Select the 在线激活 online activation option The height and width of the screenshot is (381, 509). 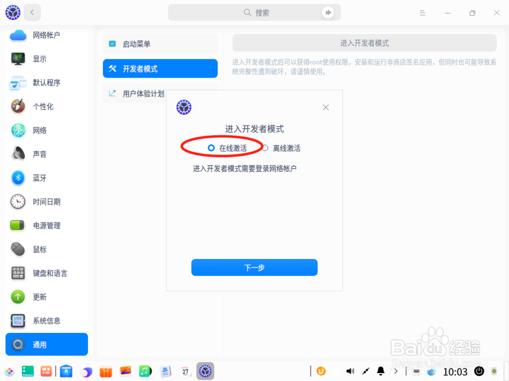[211, 148]
